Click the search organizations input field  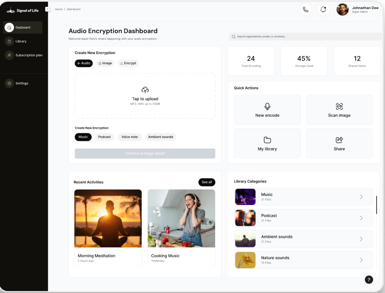[x=305, y=37]
